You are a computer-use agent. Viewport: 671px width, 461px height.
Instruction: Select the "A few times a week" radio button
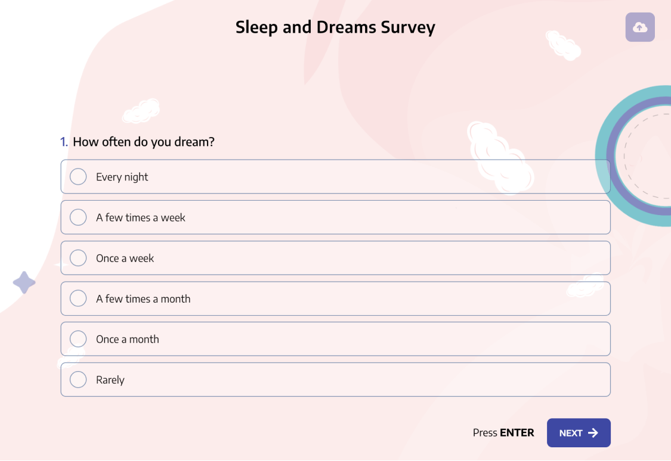[78, 217]
